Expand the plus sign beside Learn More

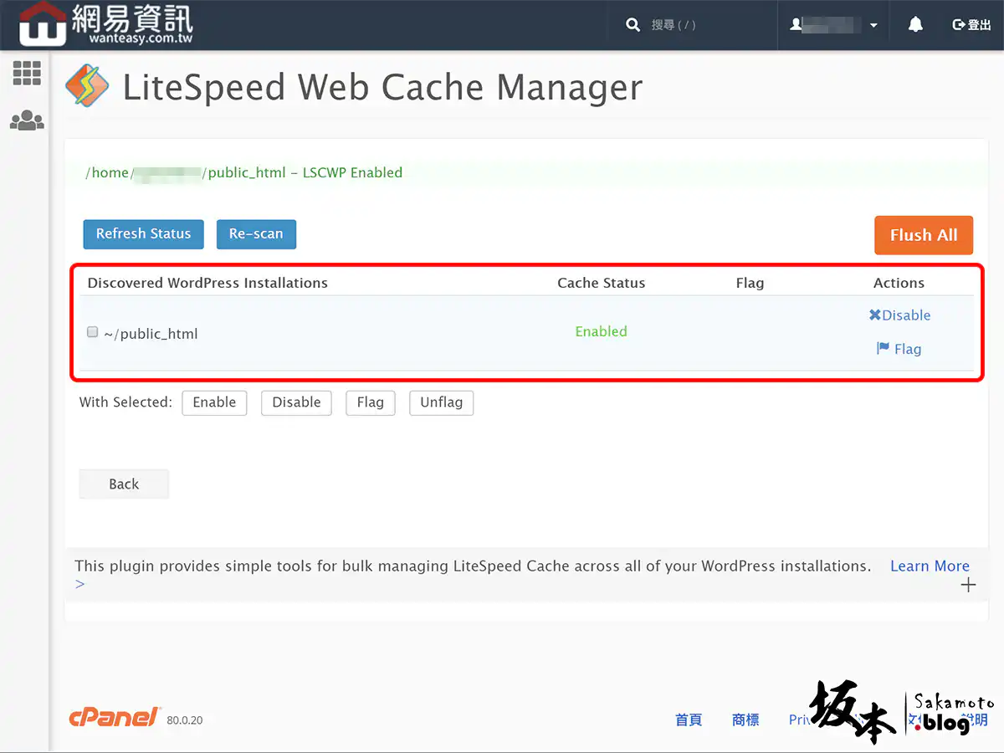(x=968, y=585)
